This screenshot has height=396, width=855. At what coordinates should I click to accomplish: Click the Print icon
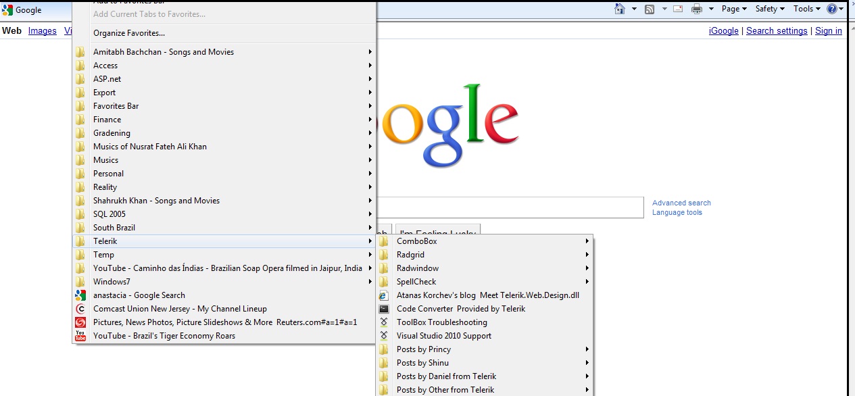click(697, 9)
